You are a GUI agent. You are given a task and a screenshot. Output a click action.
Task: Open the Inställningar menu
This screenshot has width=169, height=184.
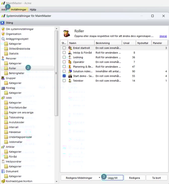[x=19, y=10]
